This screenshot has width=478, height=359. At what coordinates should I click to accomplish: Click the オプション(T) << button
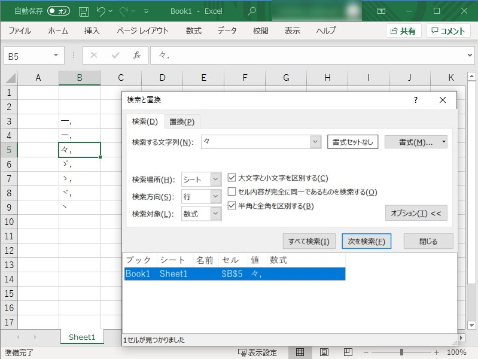416,213
